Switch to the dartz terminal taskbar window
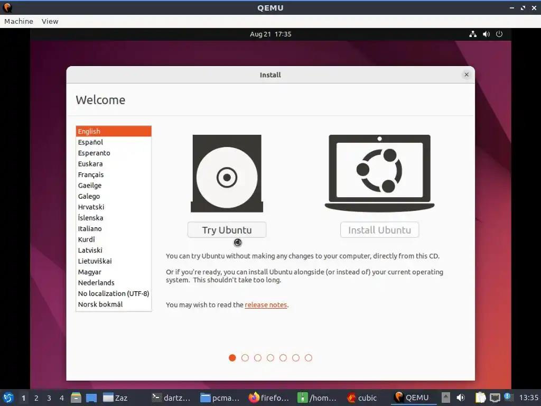 pyautogui.click(x=172, y=398)
